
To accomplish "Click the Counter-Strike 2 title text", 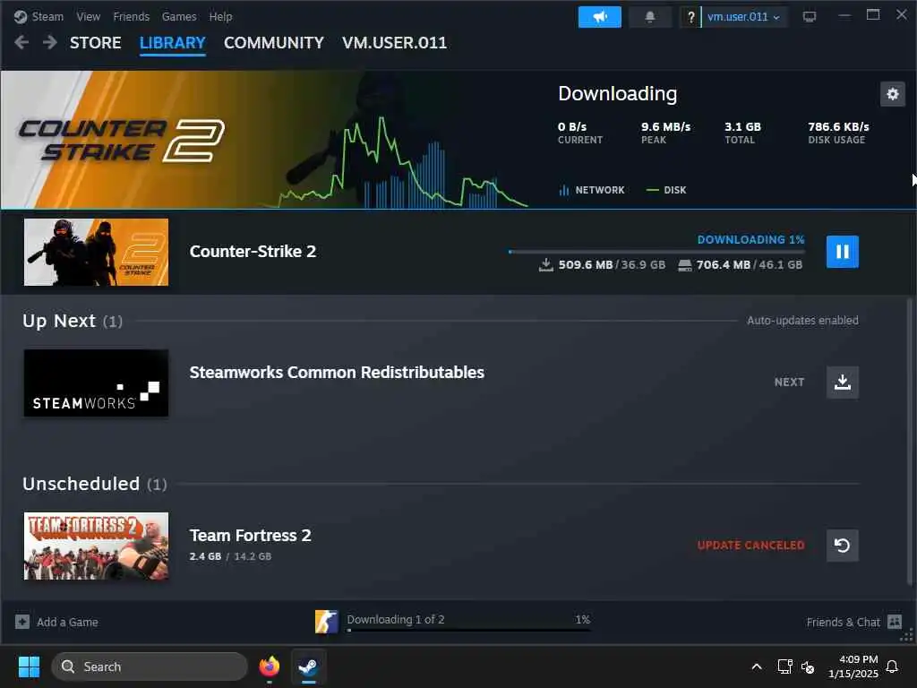I will click(x=253, y=252).
